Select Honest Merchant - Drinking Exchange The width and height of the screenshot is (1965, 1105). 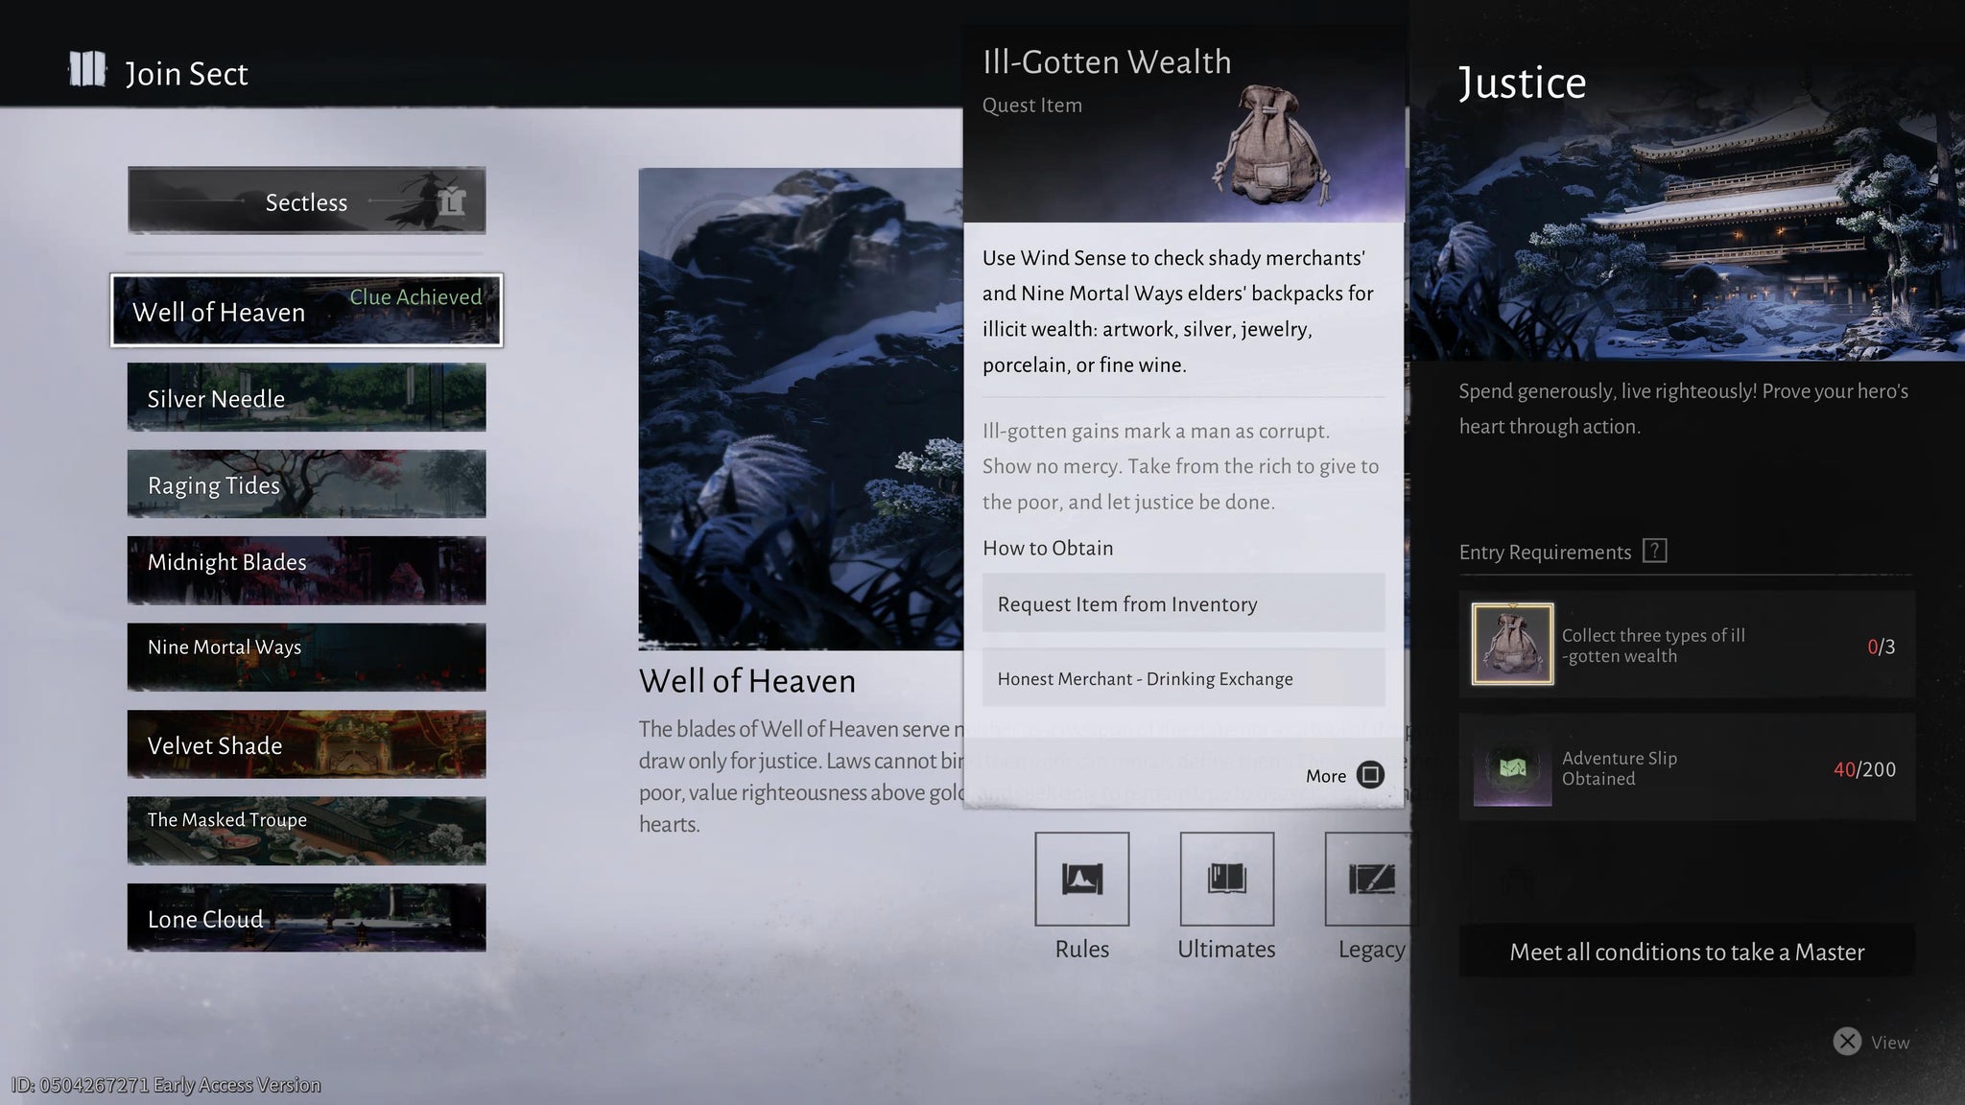point(1183,678)
